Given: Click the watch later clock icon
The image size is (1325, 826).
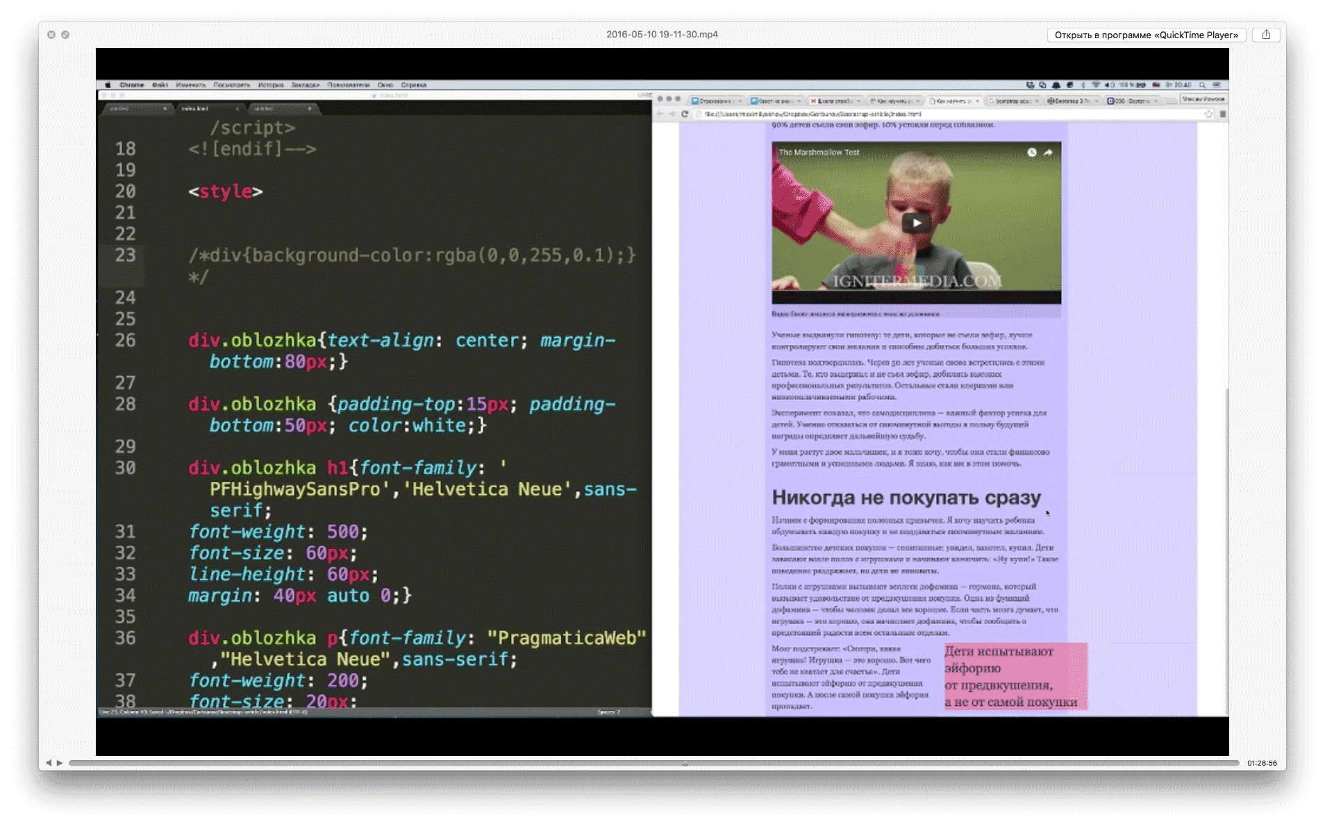Looking at the screenshot, I should coord(1031,153).
